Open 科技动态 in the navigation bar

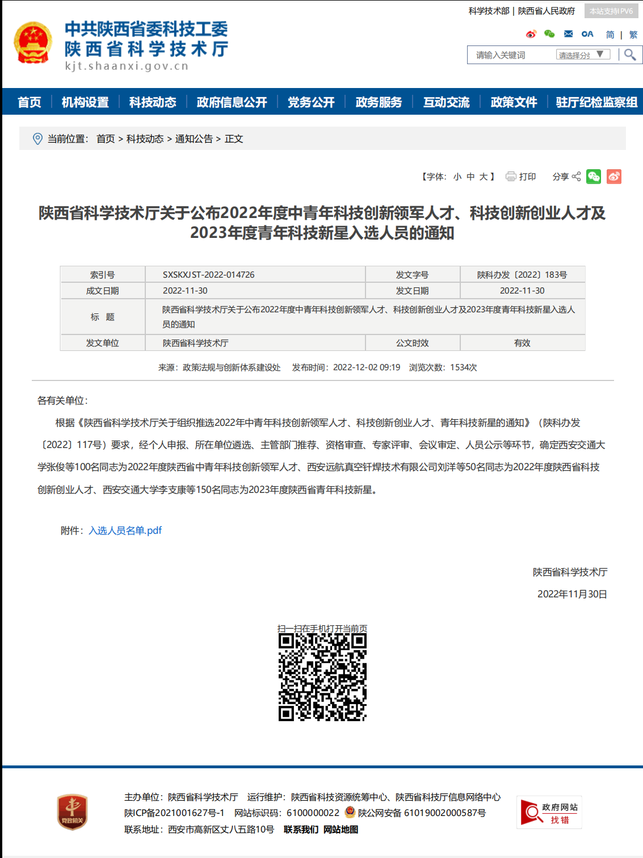(x=153, y=102)
